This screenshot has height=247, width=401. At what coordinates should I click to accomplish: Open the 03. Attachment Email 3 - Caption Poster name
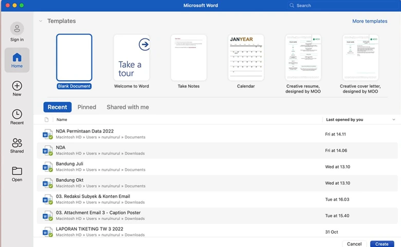pyautogui.click(x=98, y=213)
